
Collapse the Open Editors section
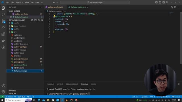(x=8, y=11)
